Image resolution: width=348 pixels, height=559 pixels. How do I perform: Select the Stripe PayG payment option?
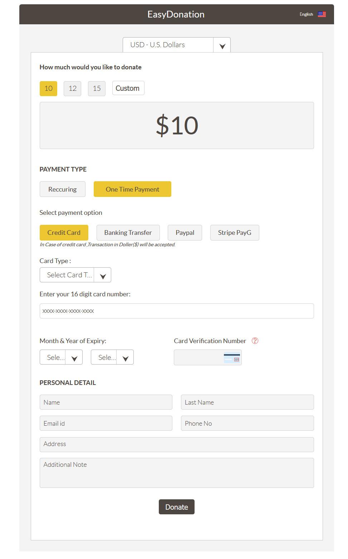pyautogui.click(x=234, y=233)
